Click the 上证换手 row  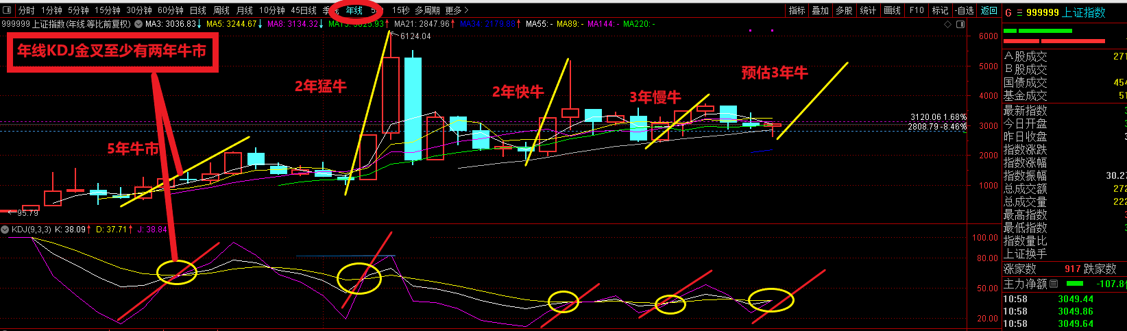[x=1065, y=254]
